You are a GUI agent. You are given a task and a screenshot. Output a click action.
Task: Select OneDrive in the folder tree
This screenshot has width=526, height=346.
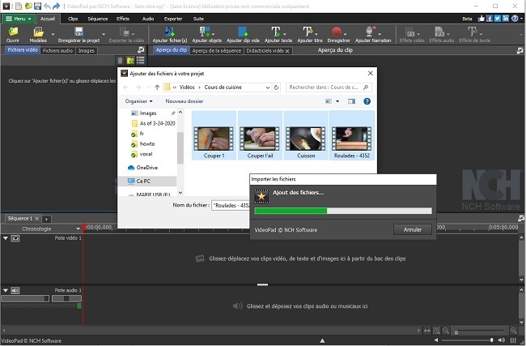[x=146, y=168]
